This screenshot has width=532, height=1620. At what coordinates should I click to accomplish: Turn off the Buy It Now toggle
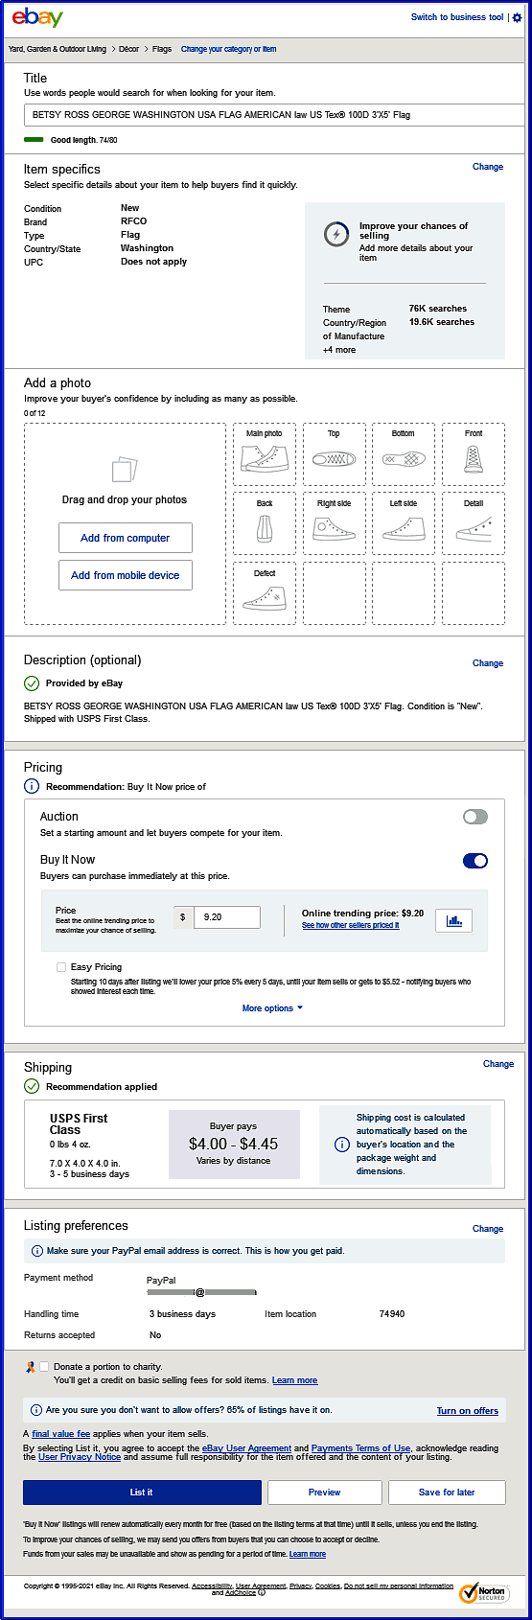[x=475, y=861]
